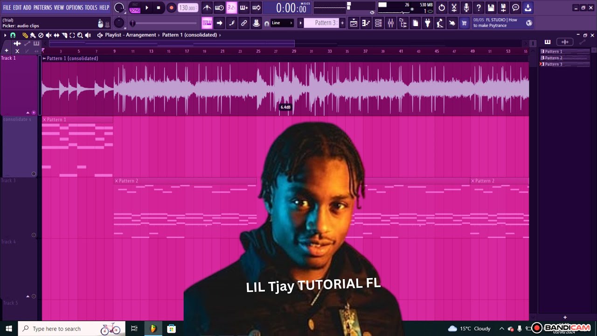Click the globe icon in news panel
Viewport: 597px width, 336px height.
coord(529,23)
